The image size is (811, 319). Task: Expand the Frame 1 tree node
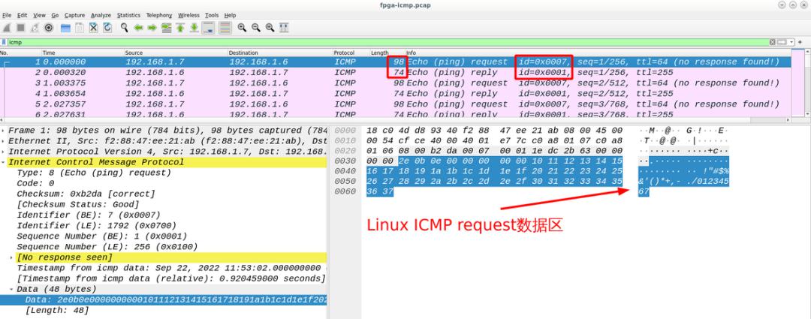point(4,130)
